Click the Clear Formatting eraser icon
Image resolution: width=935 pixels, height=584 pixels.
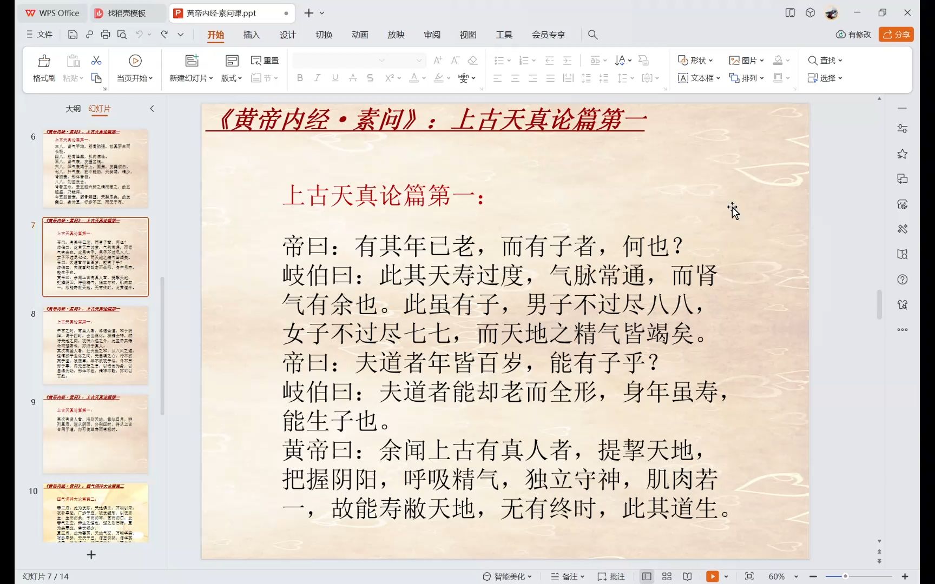(472, 60)
